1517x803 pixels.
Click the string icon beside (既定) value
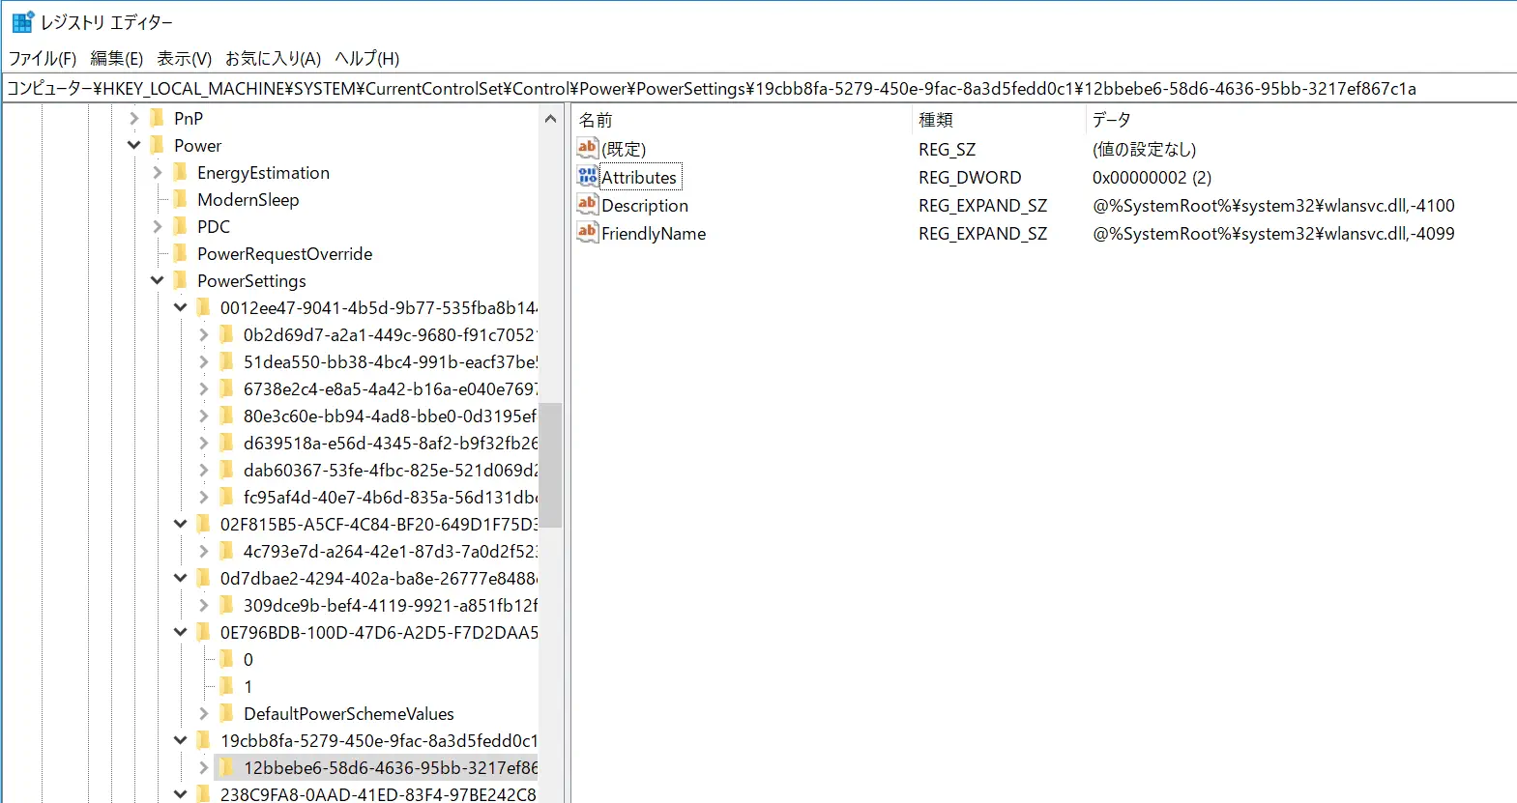pos(588,149)
